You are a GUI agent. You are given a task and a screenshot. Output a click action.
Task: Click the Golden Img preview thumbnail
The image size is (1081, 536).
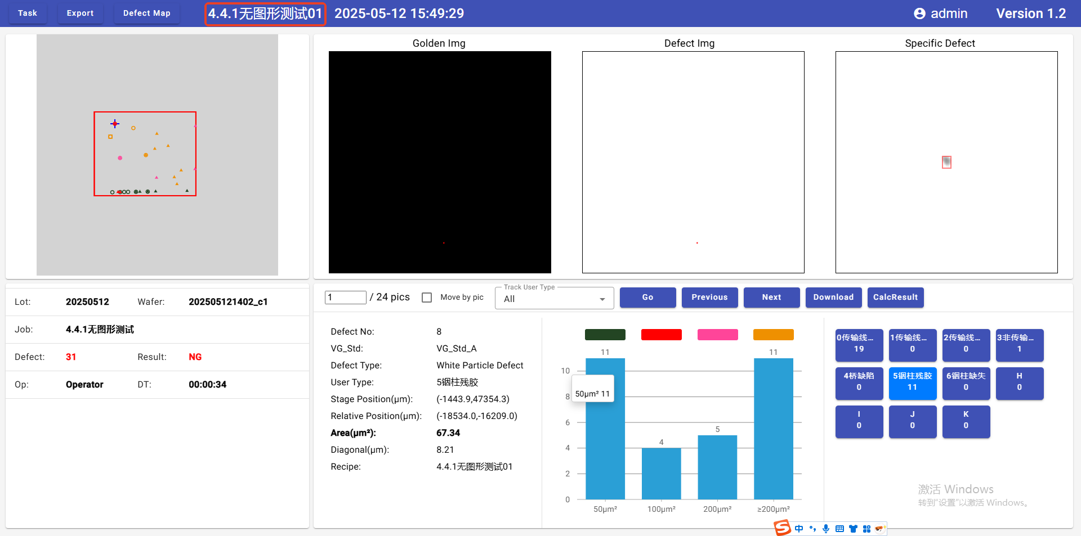(x=440, y=162)
